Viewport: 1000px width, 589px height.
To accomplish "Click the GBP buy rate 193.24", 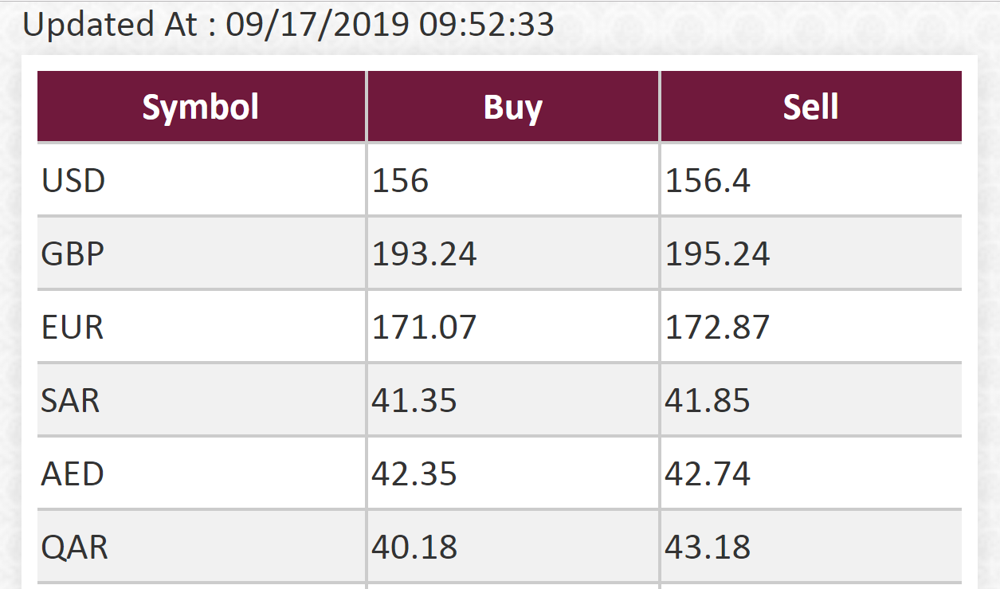I will click(x=425, y=254).
